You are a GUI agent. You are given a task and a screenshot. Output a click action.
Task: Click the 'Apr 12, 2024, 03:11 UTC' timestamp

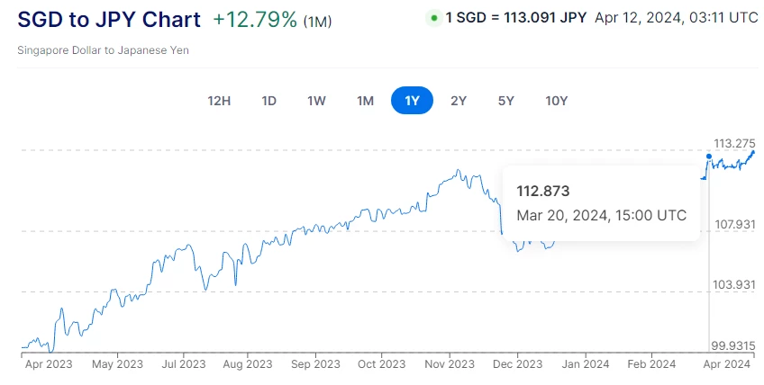677,18
